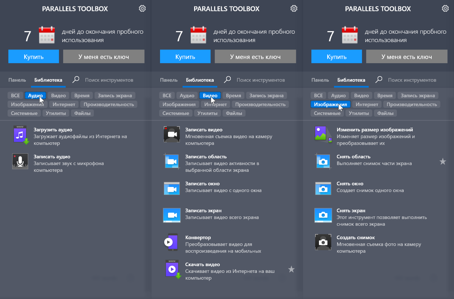Click the Записать экран title text
Screen dimensions: 454x299
tap(203, 210)
